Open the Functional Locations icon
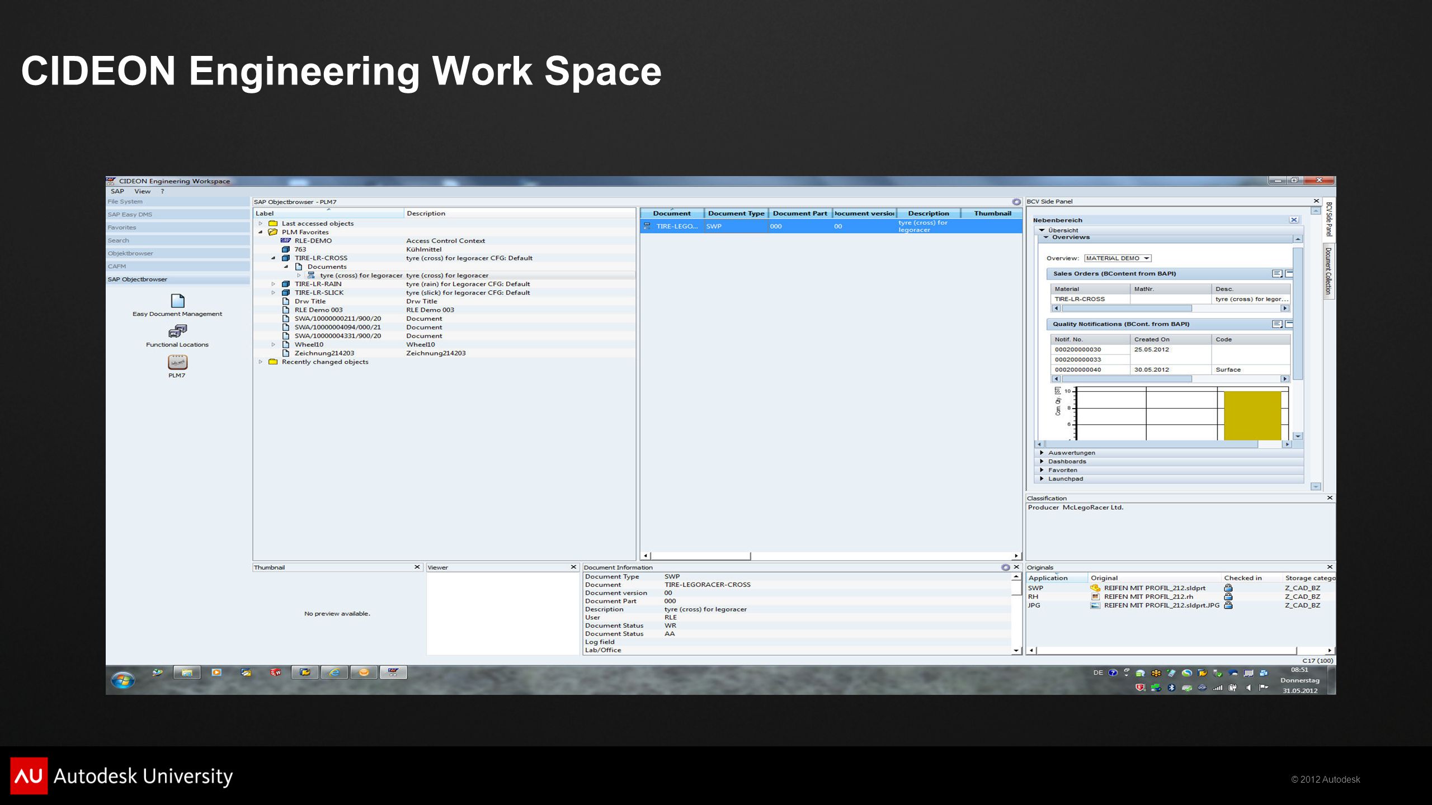The image size is (1432, 805). click(x=177, y=331)
